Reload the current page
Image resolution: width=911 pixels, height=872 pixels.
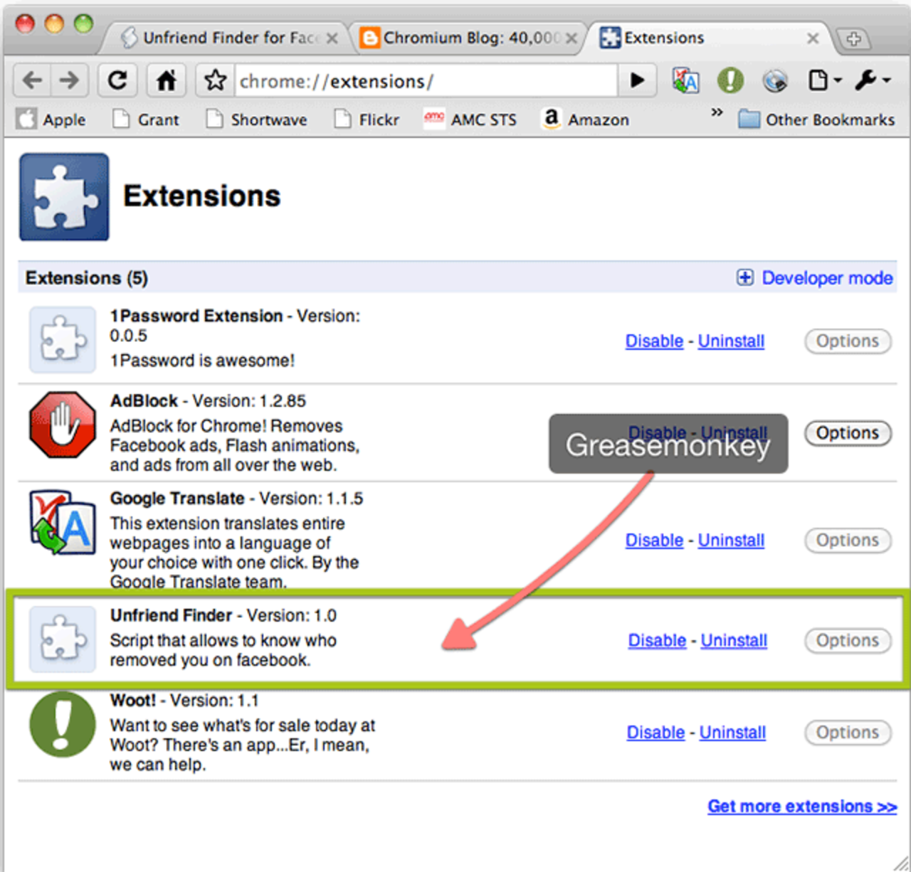point(117,80)
